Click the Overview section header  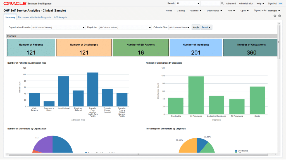coord(142,36)
